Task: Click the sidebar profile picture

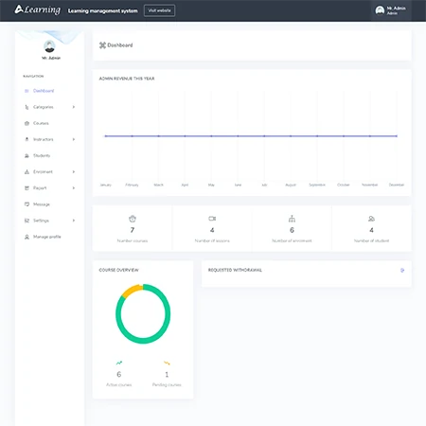Action: click(49, 46)
